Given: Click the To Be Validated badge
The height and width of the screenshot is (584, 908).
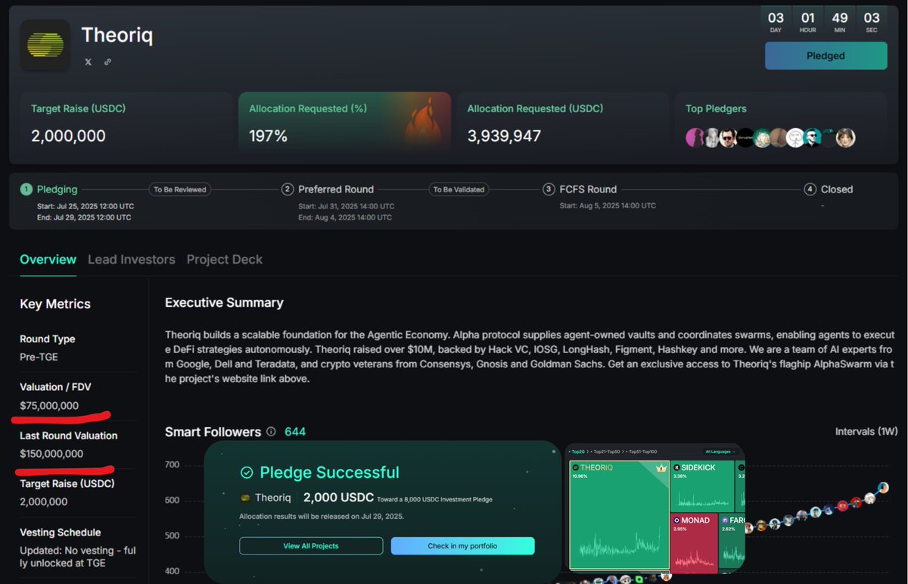Looking at the screenshot, I should click(x=459, y=189).
